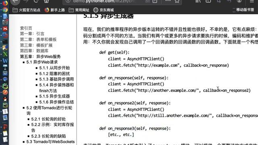
Task: Reload the current page
Action: click(x=36, y=1)
